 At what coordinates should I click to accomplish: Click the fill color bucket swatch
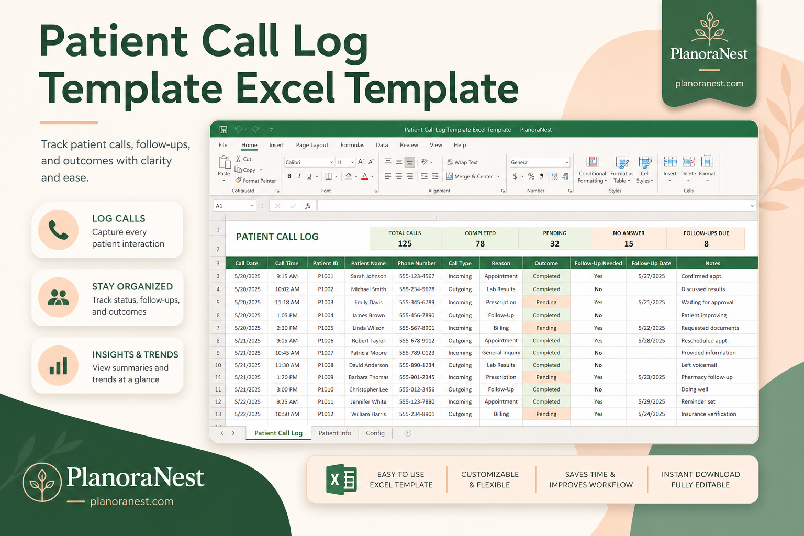[349, 176]
